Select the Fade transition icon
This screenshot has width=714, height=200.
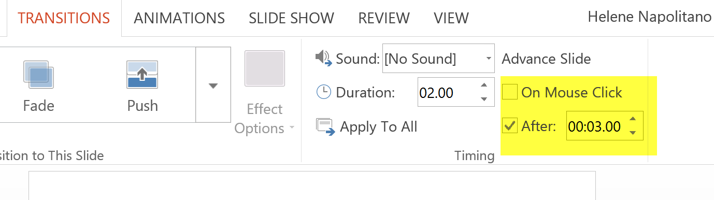point(39,74)
